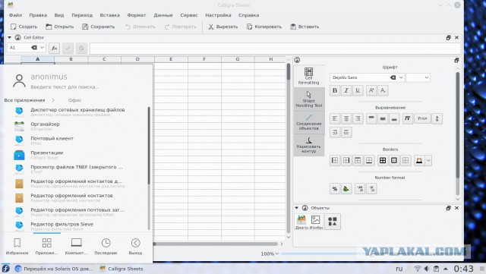Insert image from Объекты panel

pos(316,222)
